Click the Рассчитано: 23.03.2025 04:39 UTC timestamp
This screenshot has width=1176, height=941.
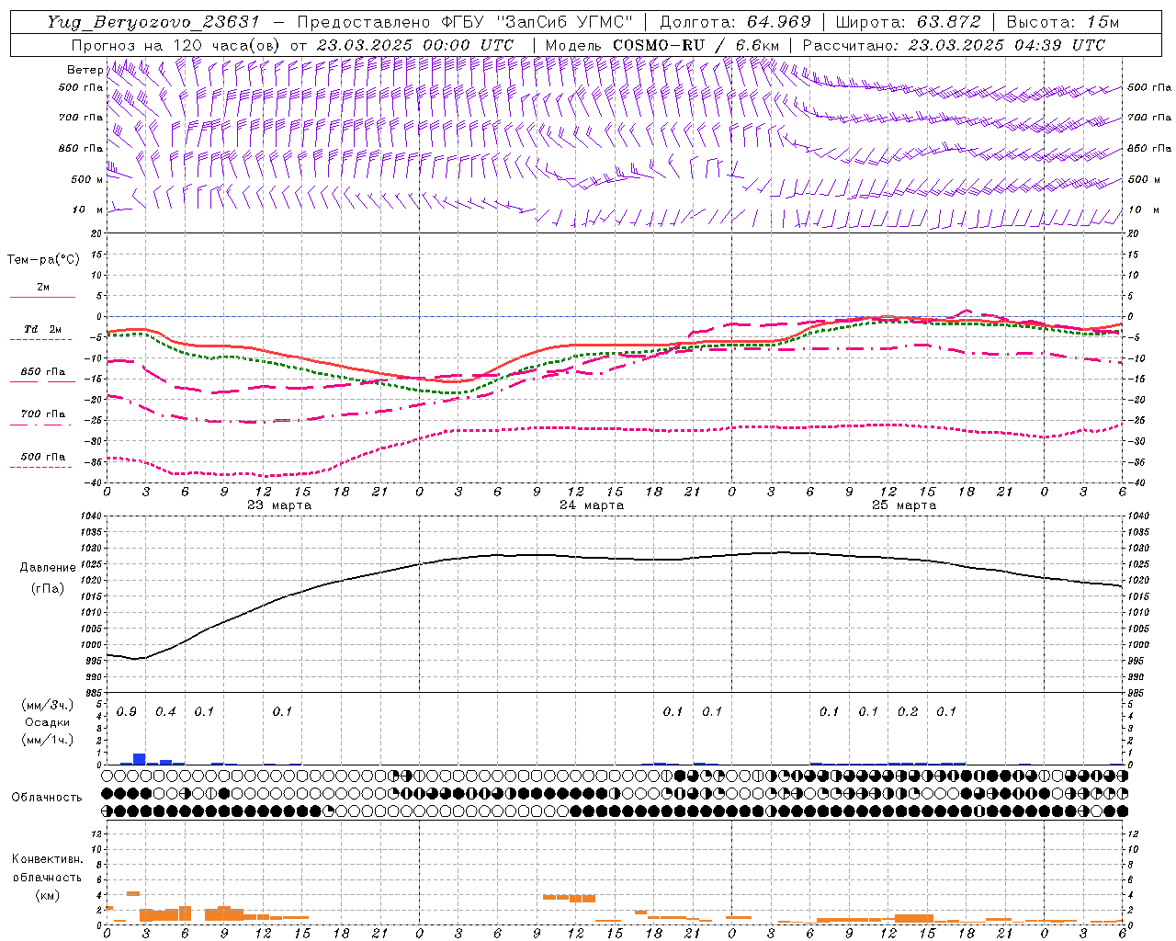954,45
